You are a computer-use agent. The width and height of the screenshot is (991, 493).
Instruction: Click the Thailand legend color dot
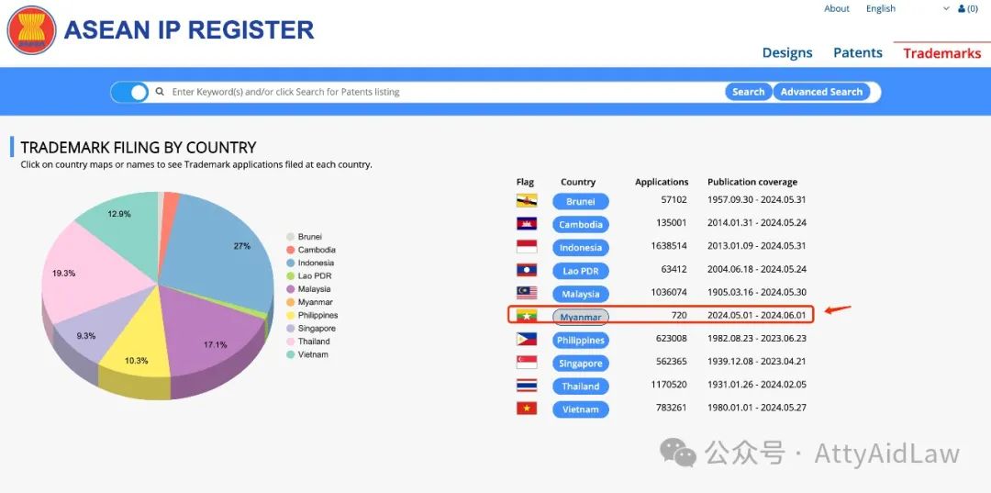pyautogui.click(x=290, y=342)
